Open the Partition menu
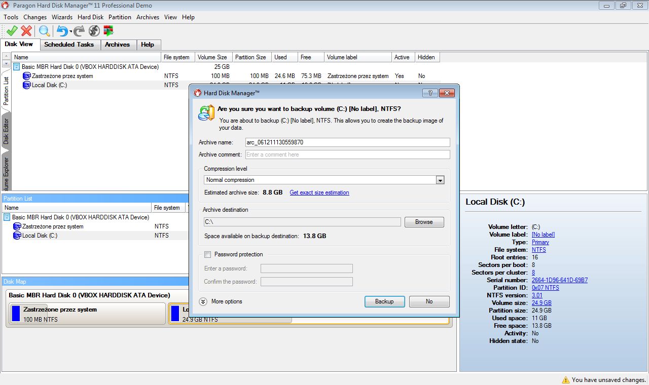Screen dimensions: 649x385 click(x=120, y=17)
